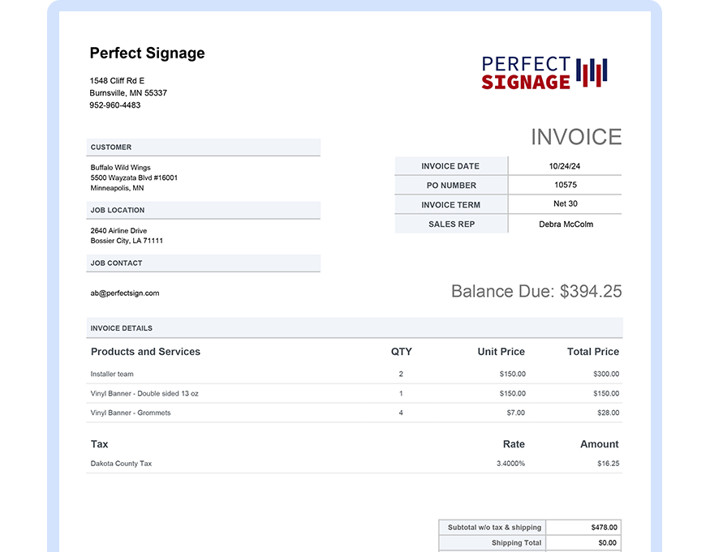Click the Balance Due $394.25 text
Image resolution: width=710 pixels, height=552 pixels.
536,291
